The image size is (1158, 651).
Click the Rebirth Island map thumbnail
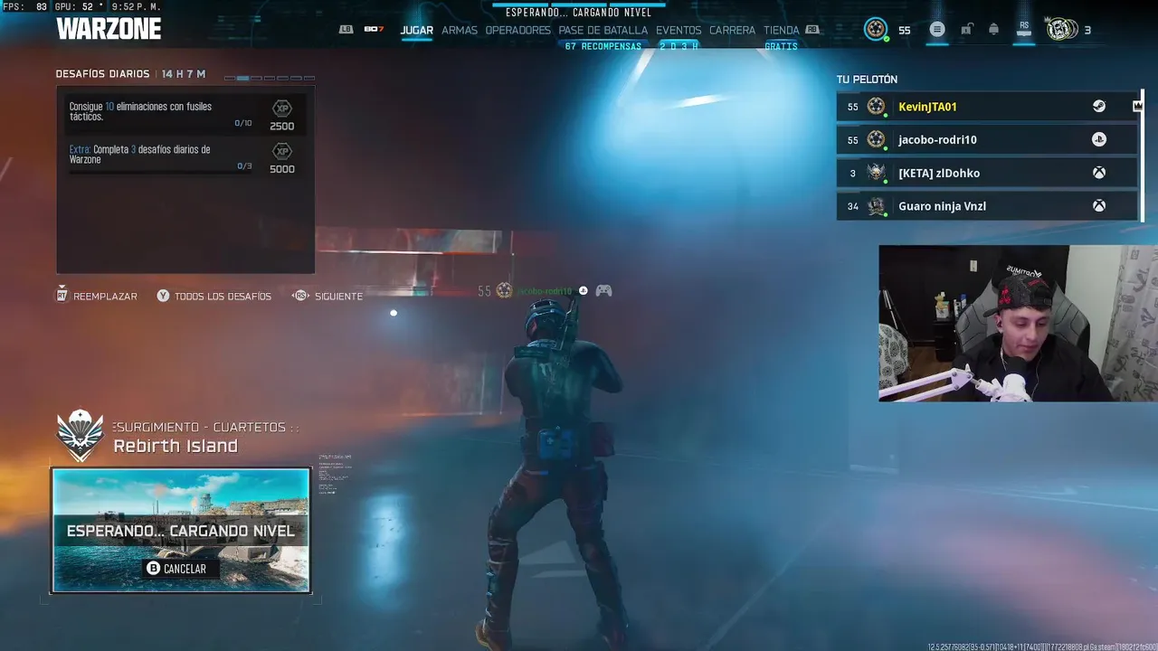181,530
